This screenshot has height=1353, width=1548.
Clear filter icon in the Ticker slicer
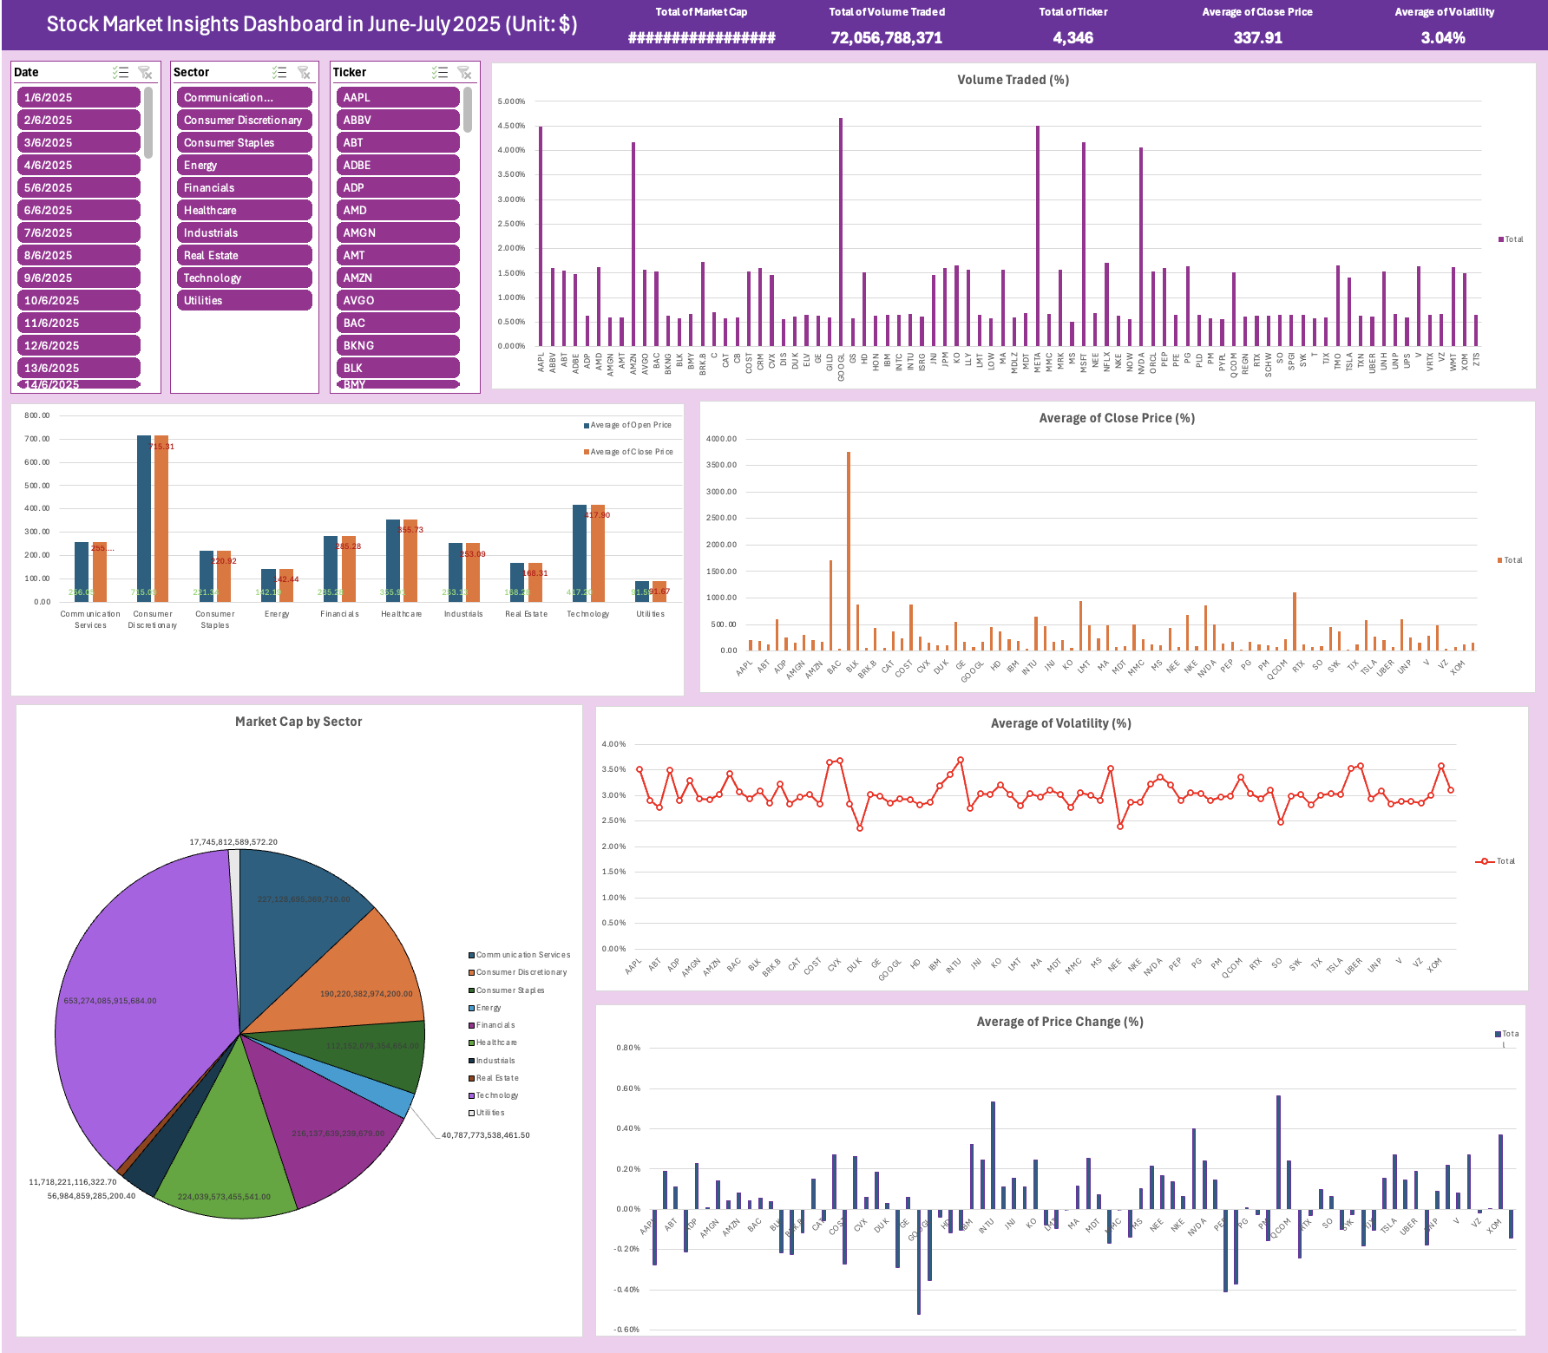coord(464,73)
